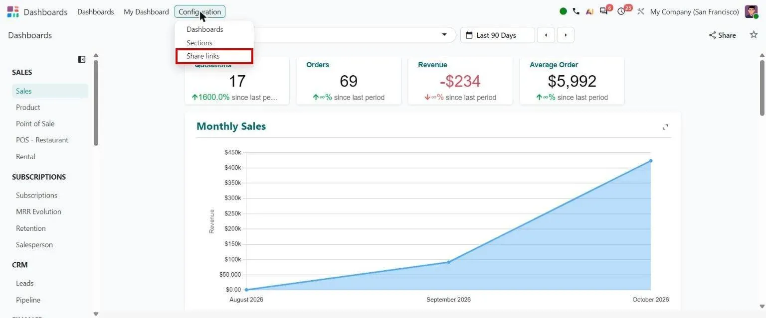Click sidebar scroll up arrow
766x318 pixels.
coord(96,55)
